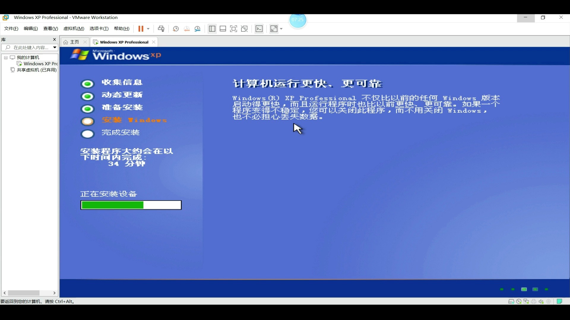Toggle Unity mode icon
Viewport: 570px width, 320px height.
point(245,29)
